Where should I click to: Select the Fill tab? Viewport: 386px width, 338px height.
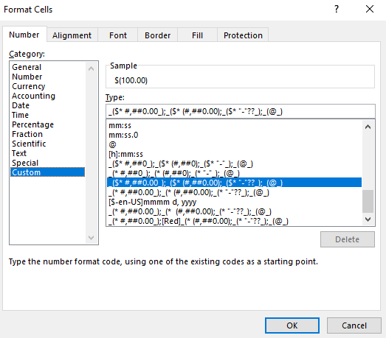click(x=198, y=35)
